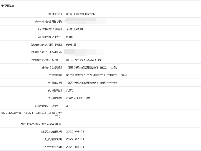Click the 处罚类别 label

pos(55,91)
